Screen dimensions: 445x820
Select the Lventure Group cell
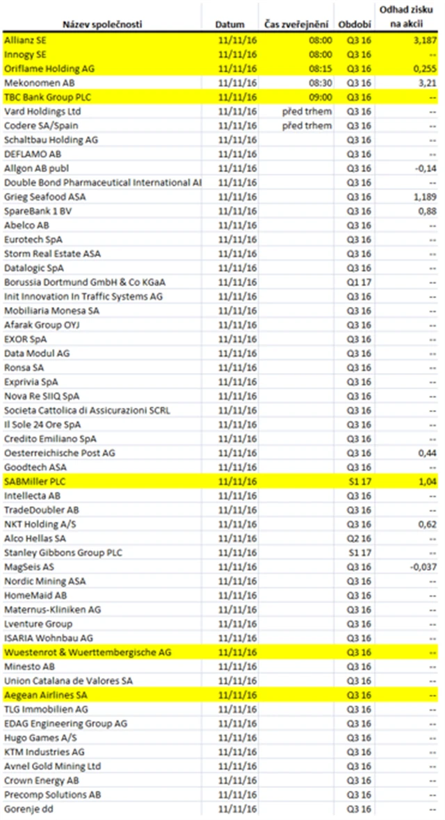(x=38, y=624)
